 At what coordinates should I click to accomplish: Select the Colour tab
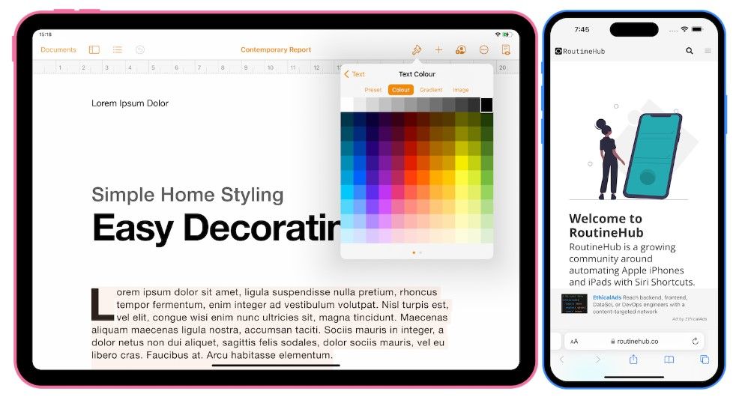[401, 90]
